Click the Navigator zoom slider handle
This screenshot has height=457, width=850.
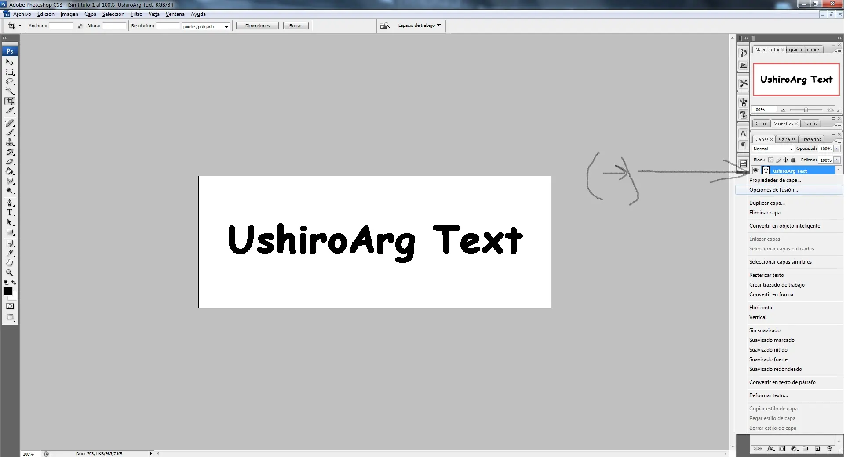806,110
